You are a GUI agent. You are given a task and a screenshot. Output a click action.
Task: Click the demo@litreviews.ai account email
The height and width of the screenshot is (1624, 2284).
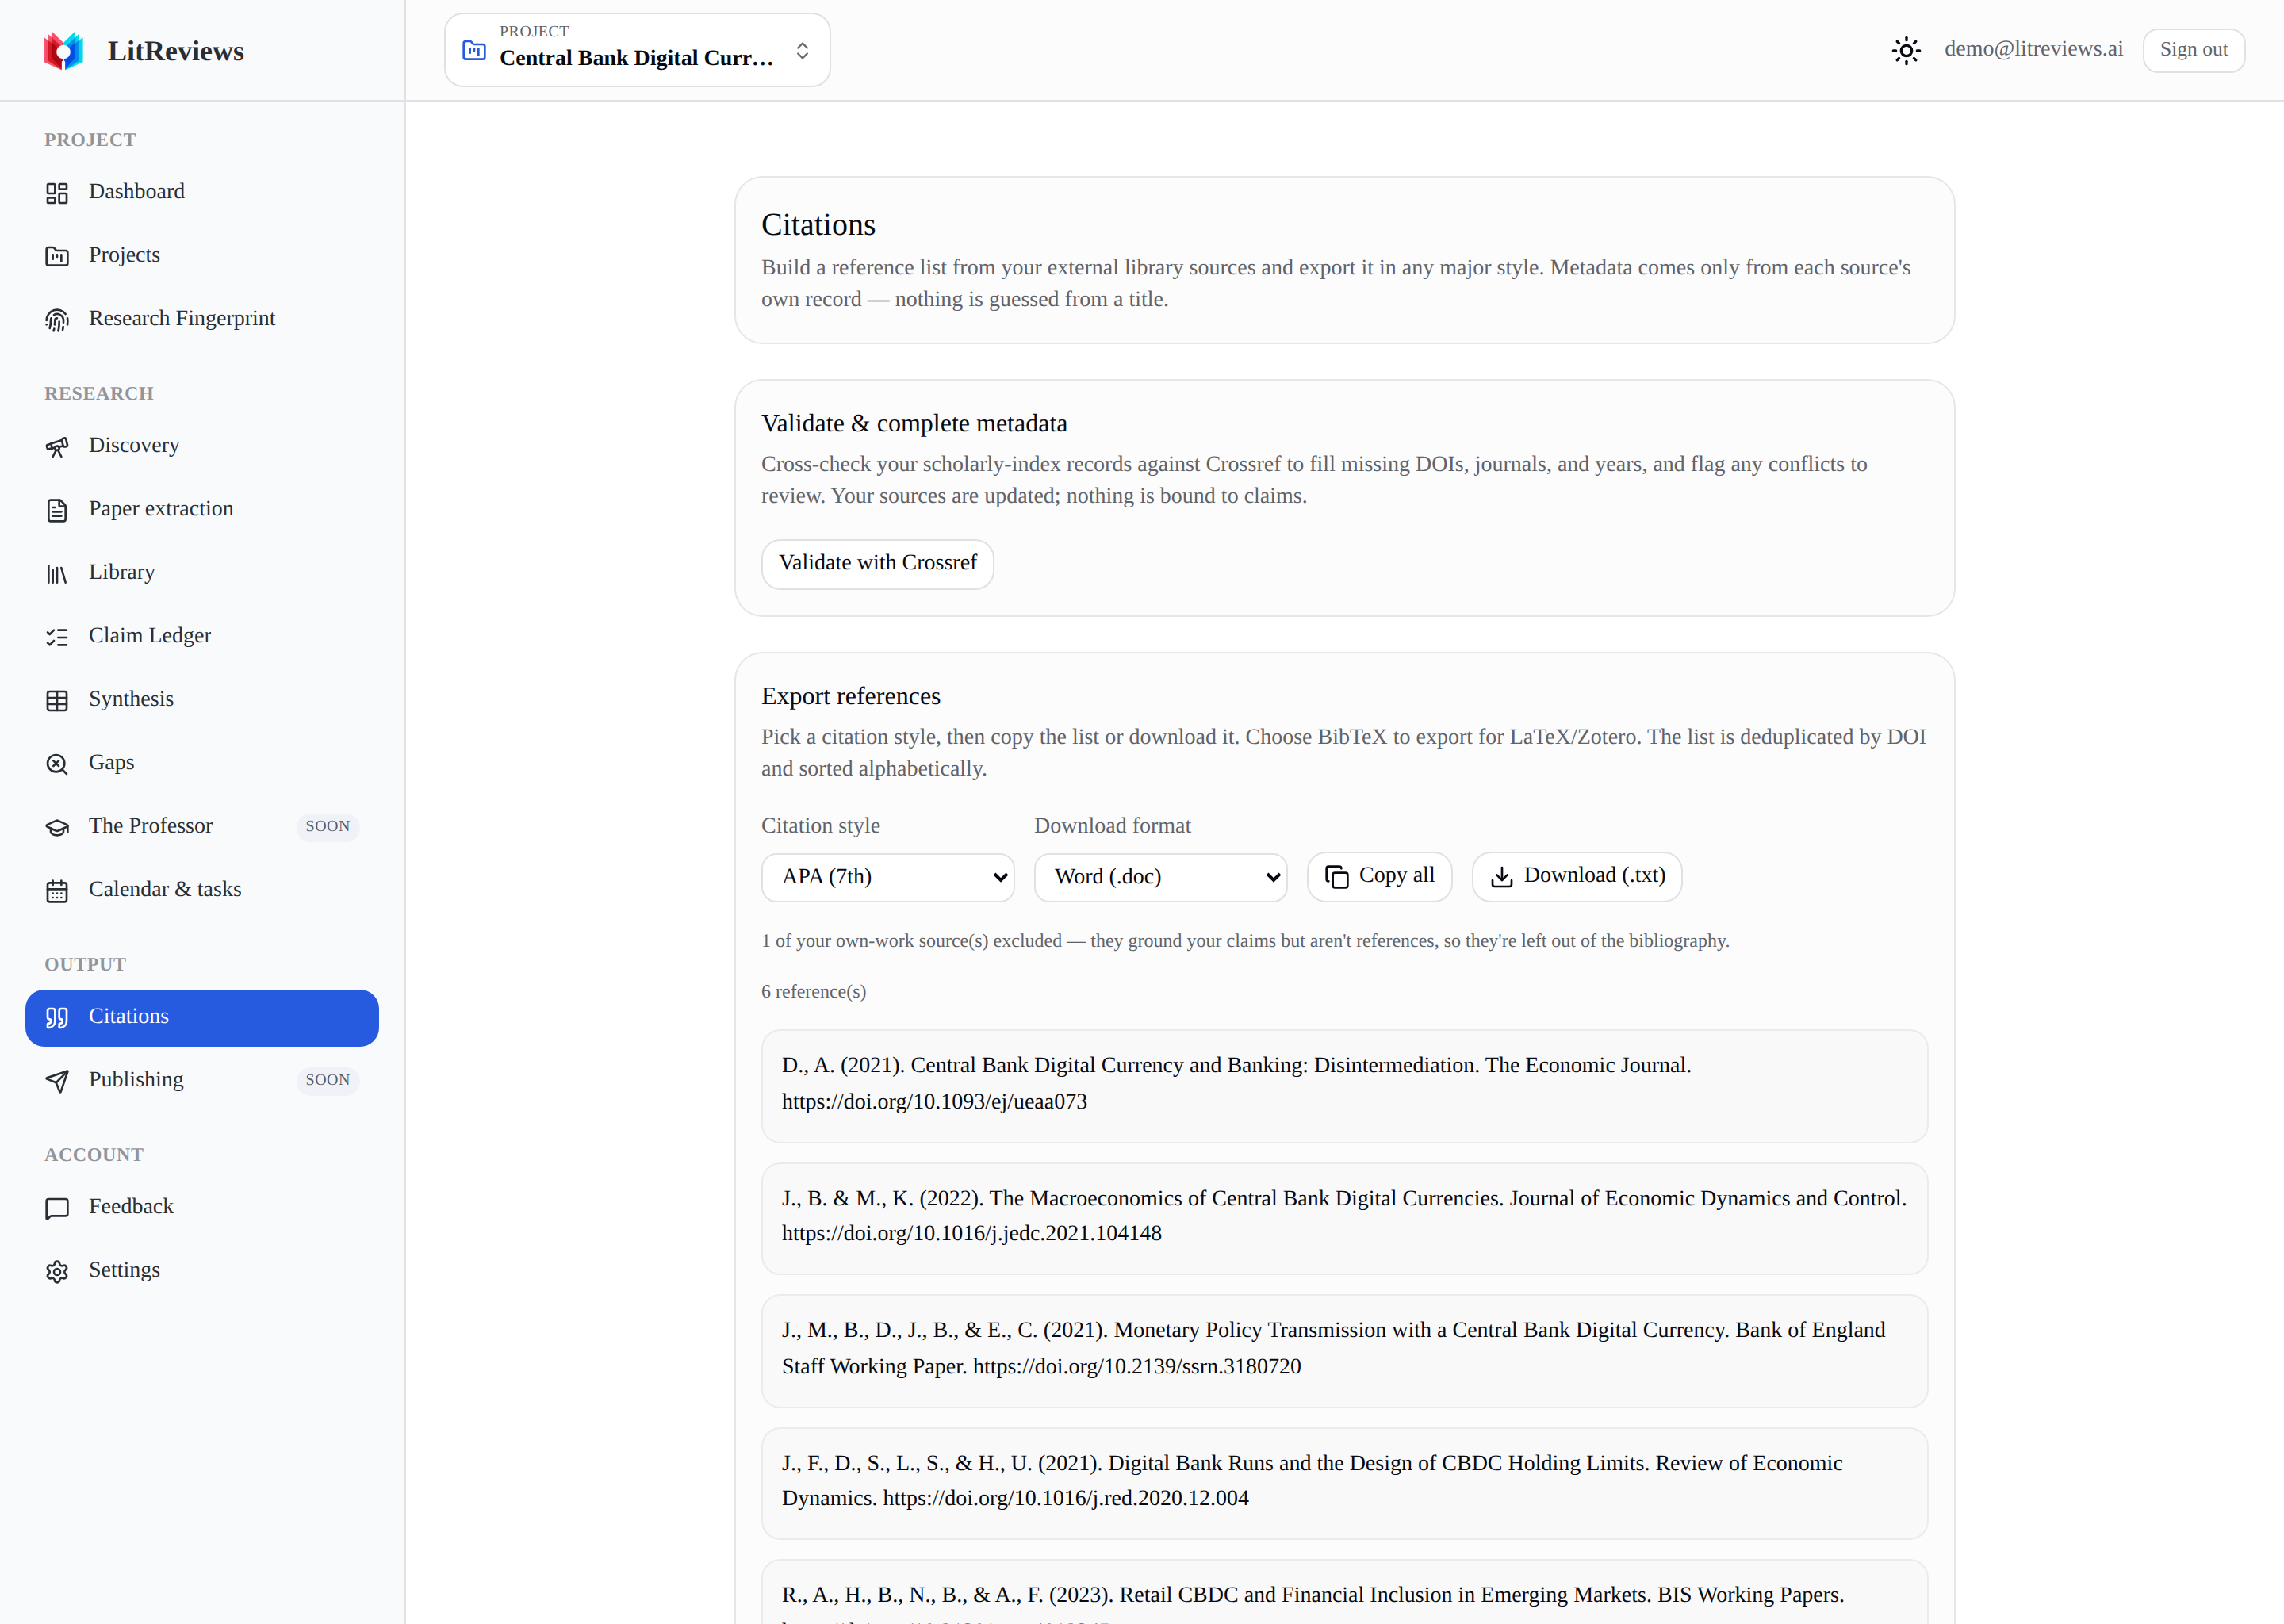(x=2033, y=49)
